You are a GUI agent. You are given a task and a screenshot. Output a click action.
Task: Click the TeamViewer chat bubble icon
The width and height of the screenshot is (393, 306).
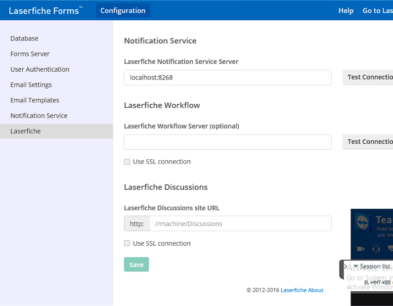pos(390,249)
